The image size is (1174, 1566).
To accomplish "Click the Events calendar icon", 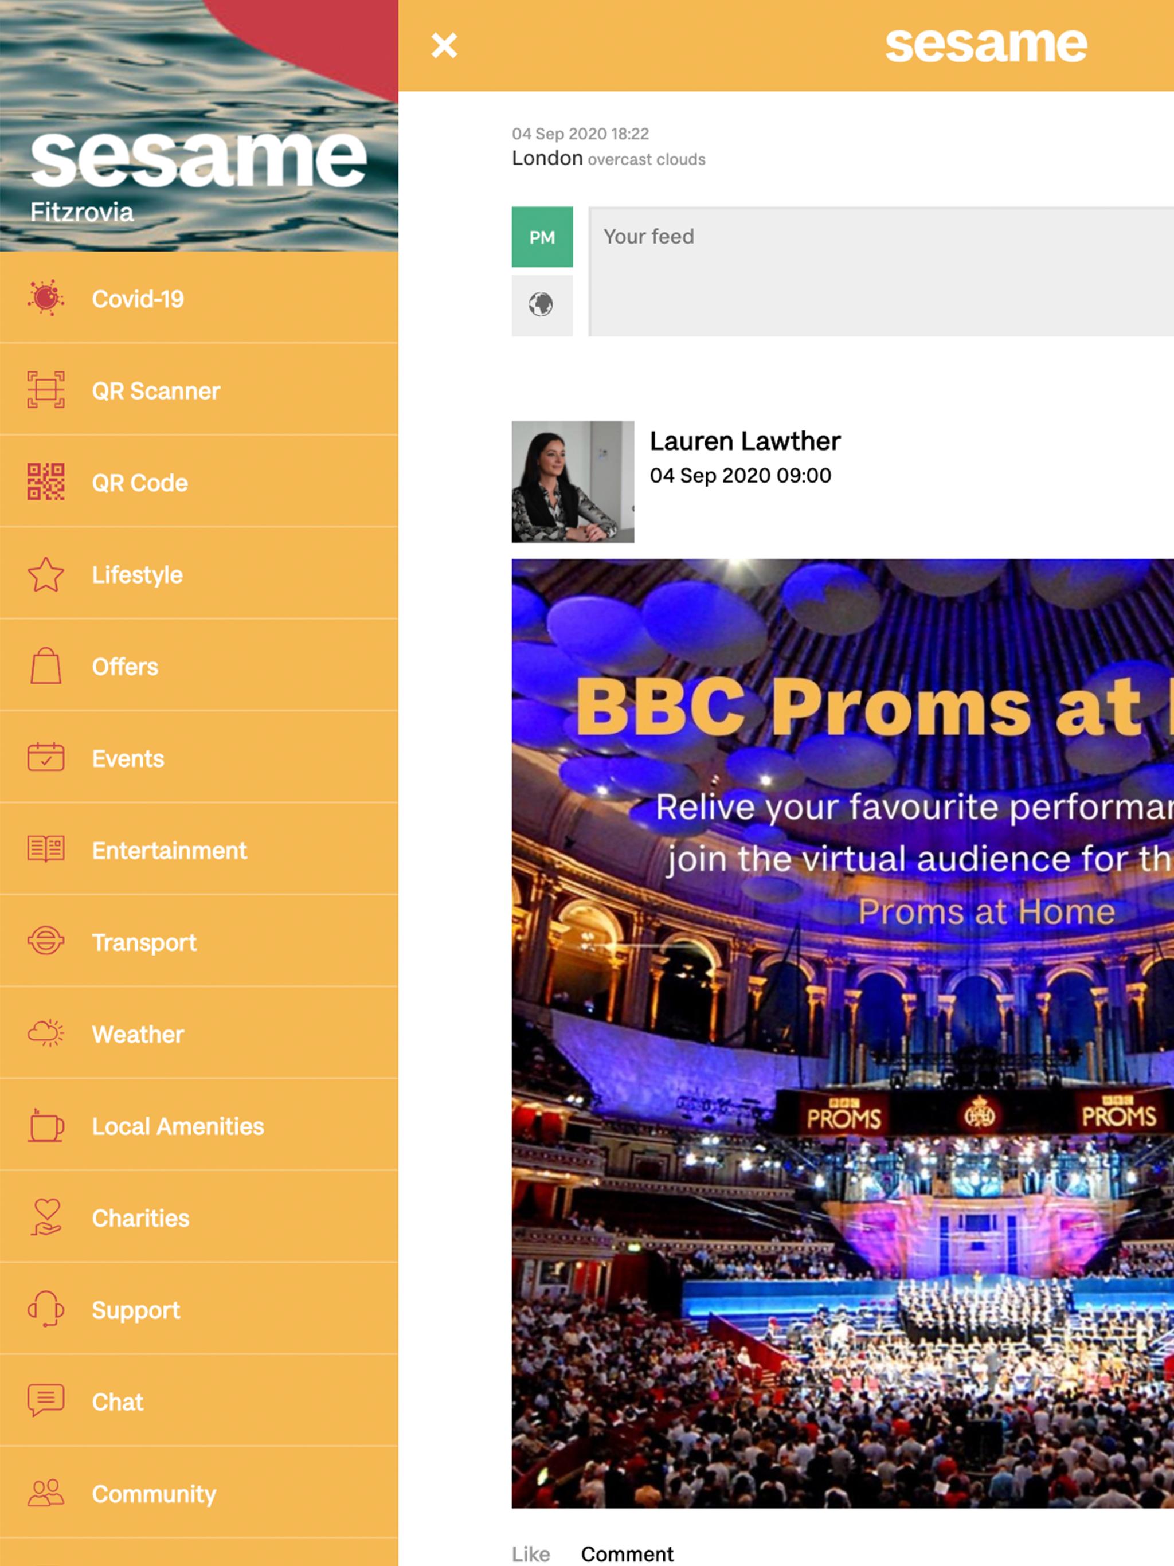I will 45,758.
